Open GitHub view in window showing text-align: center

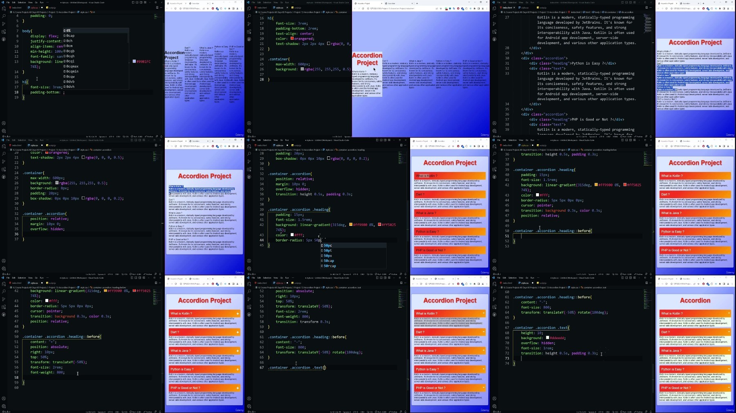[249, 39]
